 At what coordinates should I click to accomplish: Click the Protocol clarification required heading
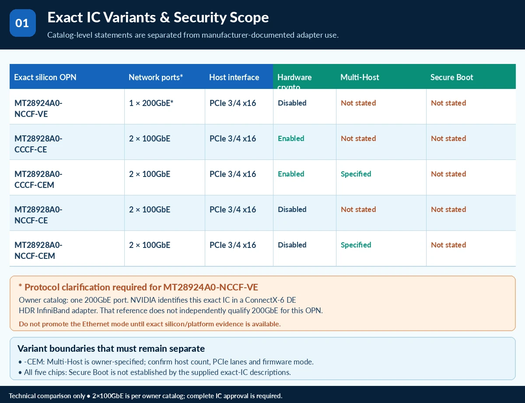(x=138, y=287)
